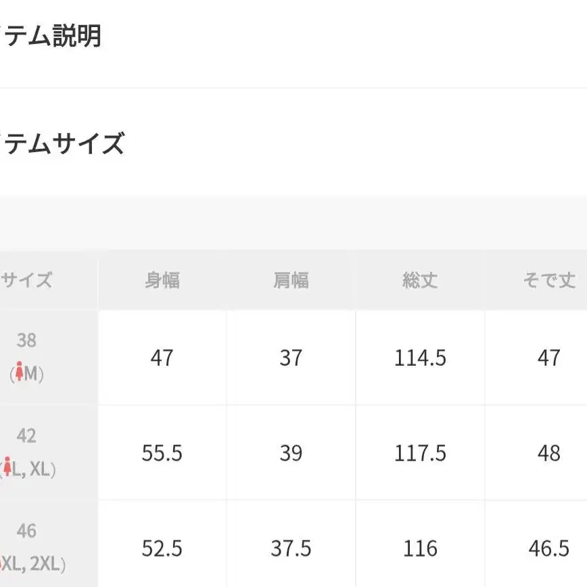This screenshot has height=587, width=587.
Task: Click the 46.5 sleeve length cell
Action: click(x=548, y=548)
